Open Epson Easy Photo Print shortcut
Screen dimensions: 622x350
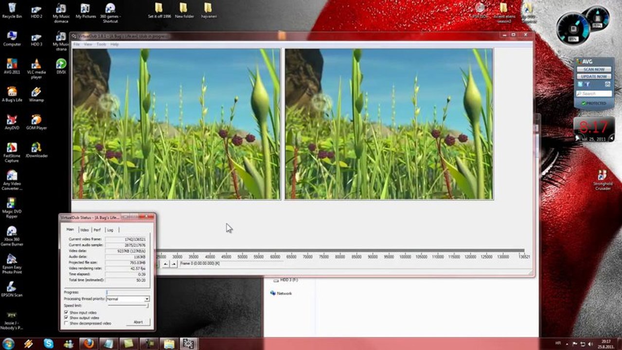point(12,264)
